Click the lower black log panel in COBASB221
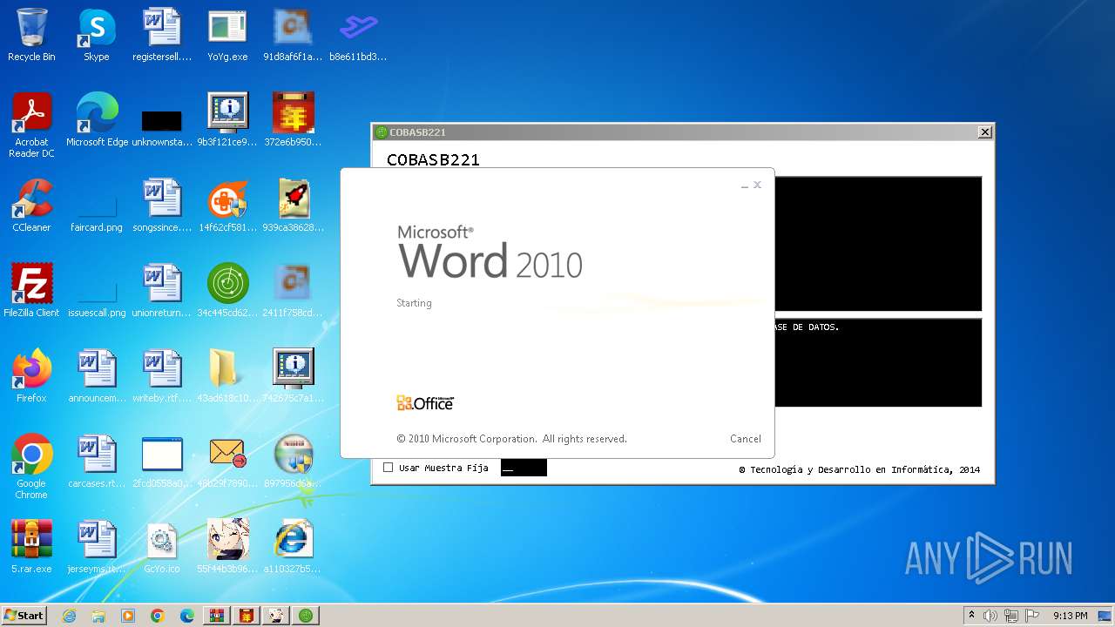 [x=878, y=362]
